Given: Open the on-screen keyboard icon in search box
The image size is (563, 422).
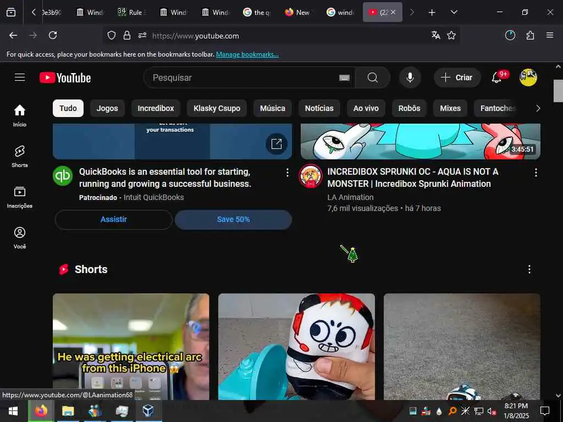Looking at the screenshot, I should point(344,77).
